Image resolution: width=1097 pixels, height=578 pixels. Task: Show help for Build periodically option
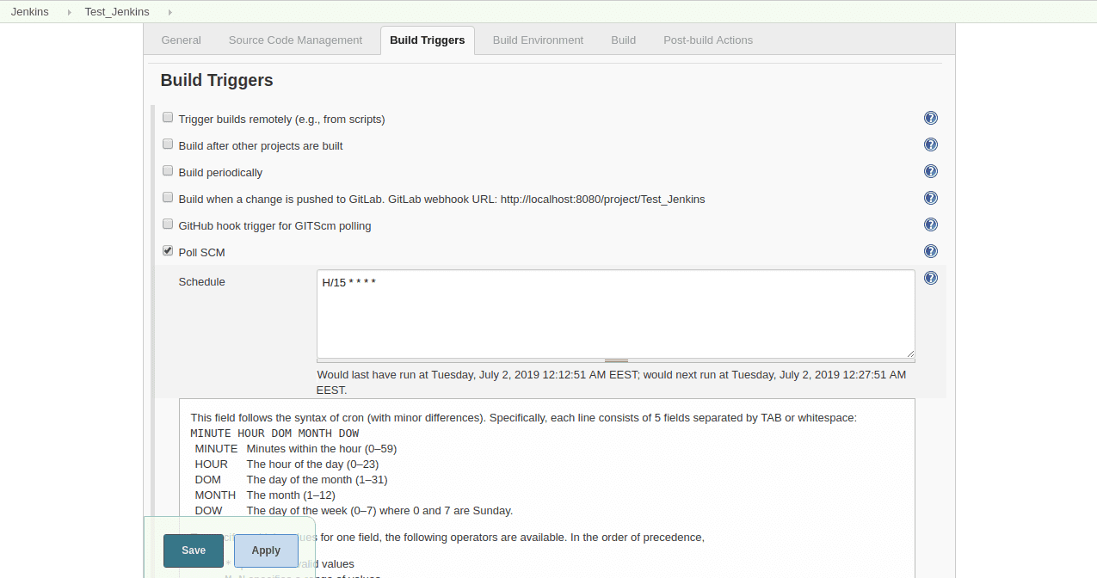[930, 172]
